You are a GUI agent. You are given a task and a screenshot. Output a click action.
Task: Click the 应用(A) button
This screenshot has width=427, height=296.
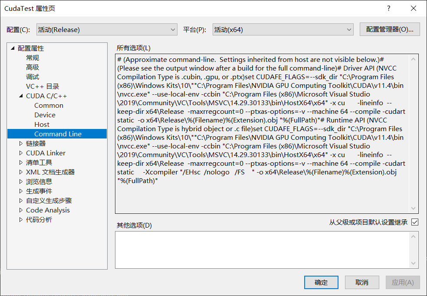pyautogui.click(x=403, y=283)
